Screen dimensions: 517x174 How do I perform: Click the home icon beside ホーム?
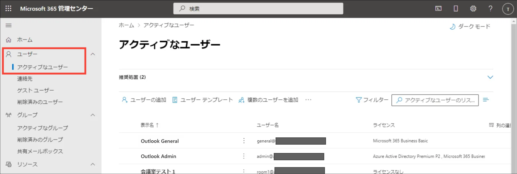tap(9, 40)
